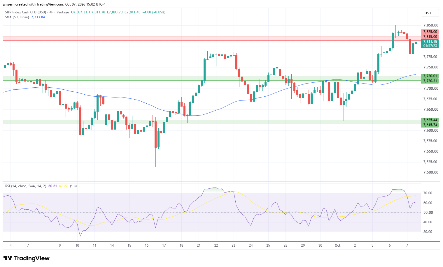
Task: Select the green 7,615.74 support label
Action: click(430, 125)
